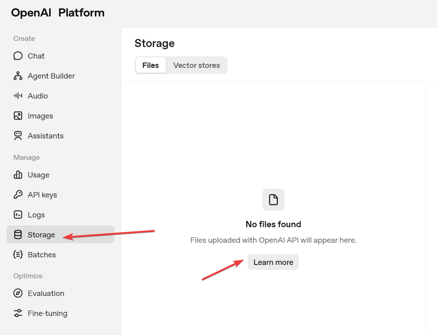Open Fine-tuning via the sliders icon
The height and width of the screenshot is (335, 437).
(18, 313)
